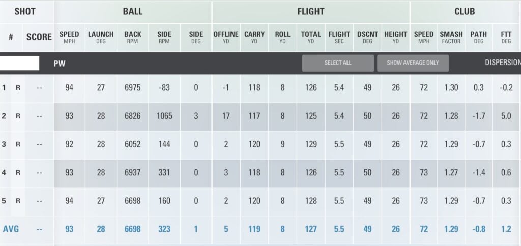Click the R marker on shot 4
Viewport: 521px width, 246px height.
[x=18, y=173]
